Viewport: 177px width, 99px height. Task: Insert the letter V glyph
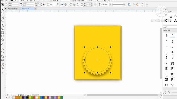[x=172, y=85]
